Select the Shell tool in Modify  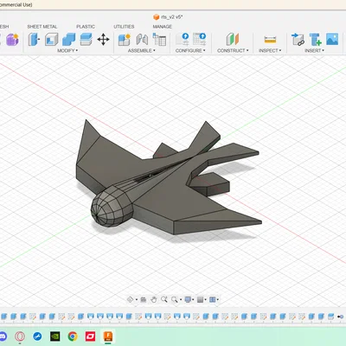51,40
